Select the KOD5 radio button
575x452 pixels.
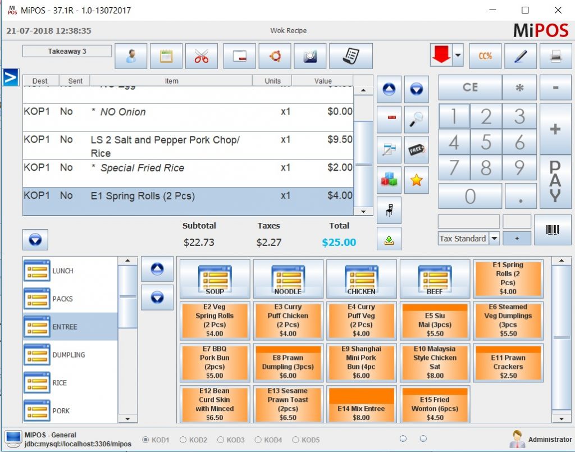coord(295,440)
